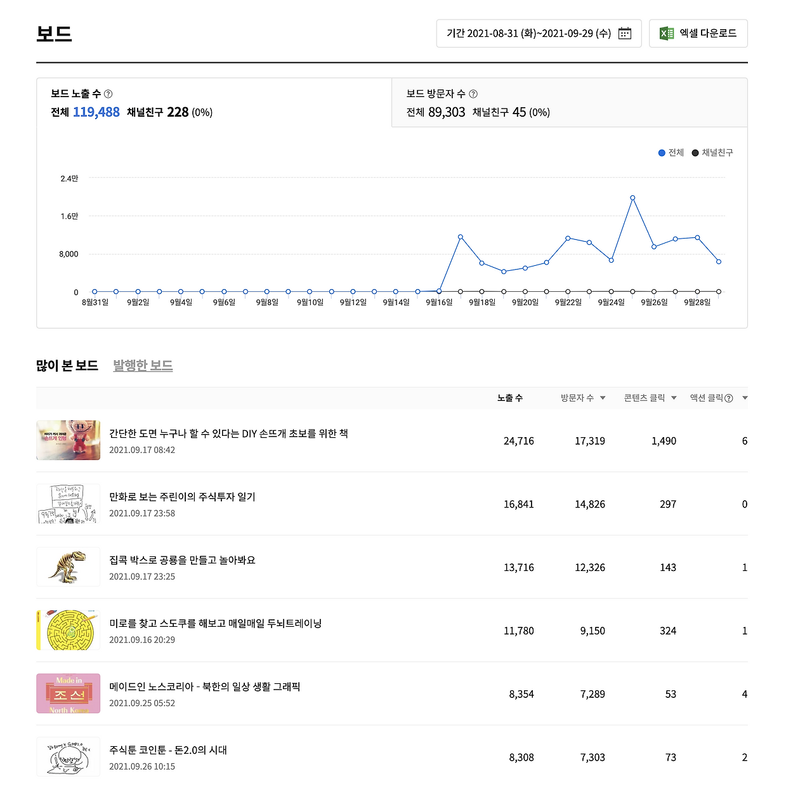Viewport: 812px width, 788px height.
Task: Click the 엑셀 다운로드 button
Action: 698,33
